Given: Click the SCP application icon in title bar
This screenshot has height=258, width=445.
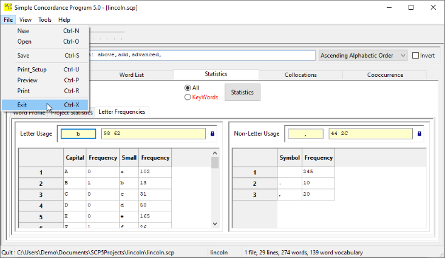Looking at the screenshot, I should (x=7, y=7).
